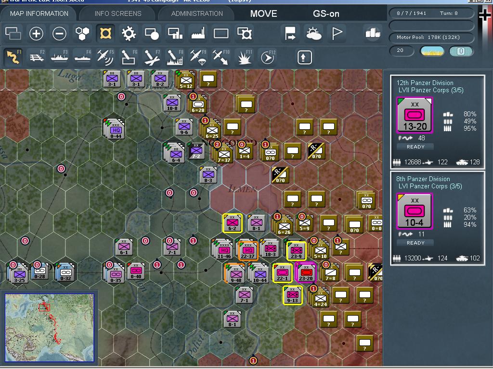This screenshot has width=493, height=369.
Task: Select the HQ 0-44 counter stack
Action: (x=115, y=130)
